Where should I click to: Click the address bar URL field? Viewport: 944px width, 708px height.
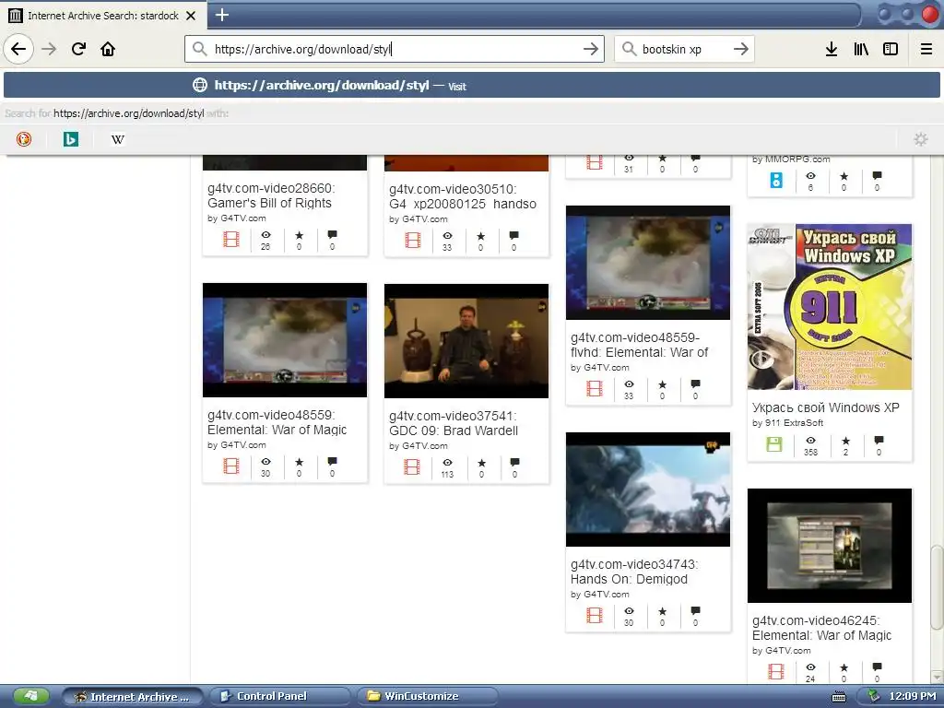pyautogui.click(x=395, y=49)
